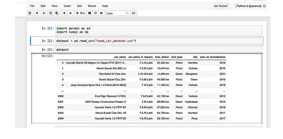Save notebook with the floppy disk icon
283x139 pixels.
click(30, 13)
